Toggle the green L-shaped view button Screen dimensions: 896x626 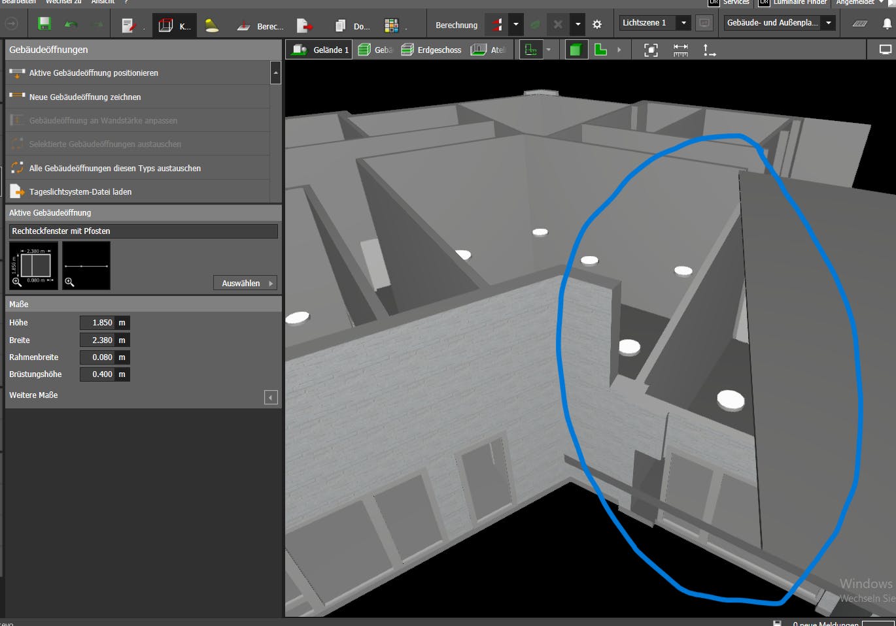(600, 50)
